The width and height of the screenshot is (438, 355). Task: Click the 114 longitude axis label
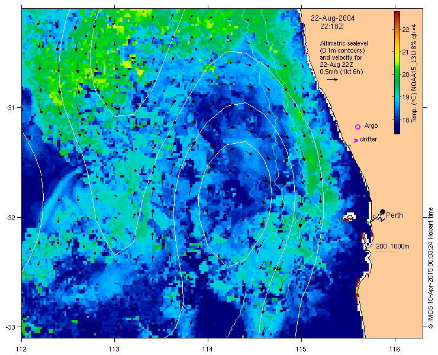pyautogui.click(x=208, y=349)
